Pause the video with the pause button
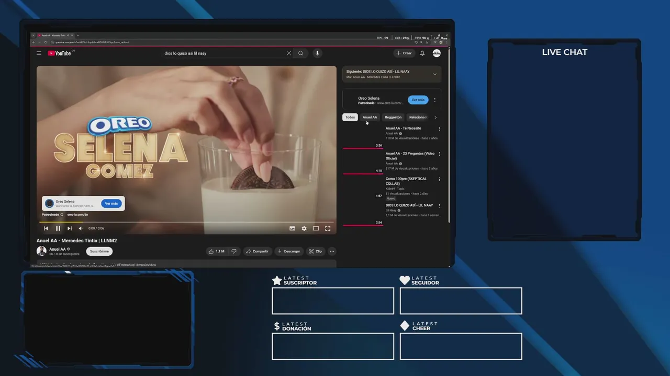Screen dimensions: 670x376 [58, 228]
